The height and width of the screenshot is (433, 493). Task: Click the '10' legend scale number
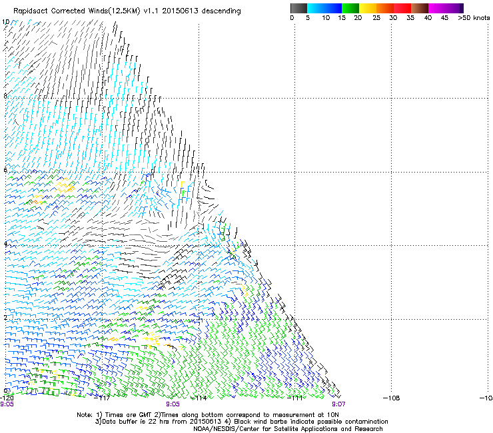pyautogui.click(x=326, y=18)
